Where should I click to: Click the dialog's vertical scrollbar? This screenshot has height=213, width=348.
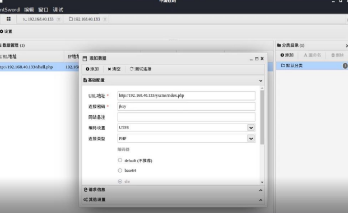262,118
